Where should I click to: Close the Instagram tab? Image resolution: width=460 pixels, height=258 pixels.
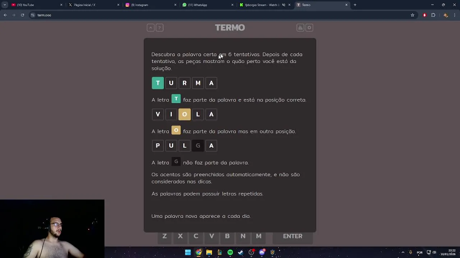coord(175,5)
